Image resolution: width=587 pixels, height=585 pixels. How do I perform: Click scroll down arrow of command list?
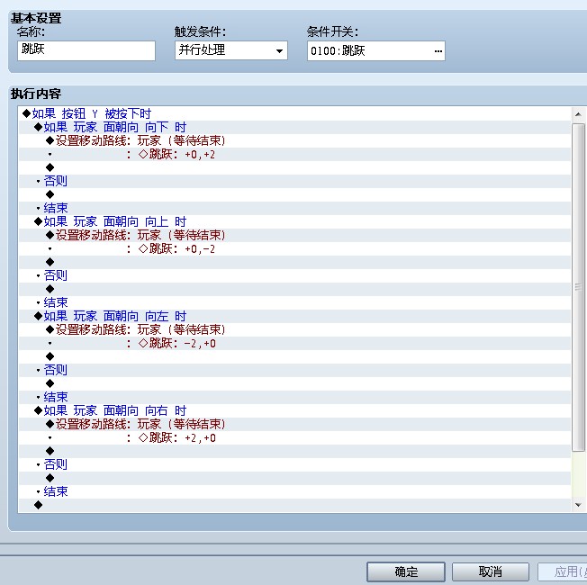coord(578,505)
